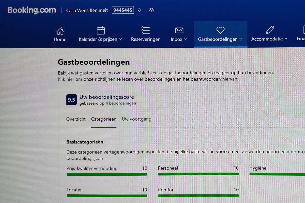Click the Comfort score value 10
This screenshot has height=203, width=305.
tap(236, 190)
